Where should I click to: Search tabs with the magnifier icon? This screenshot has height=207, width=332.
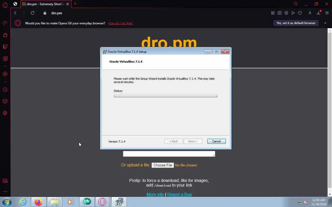click(295, 4)
